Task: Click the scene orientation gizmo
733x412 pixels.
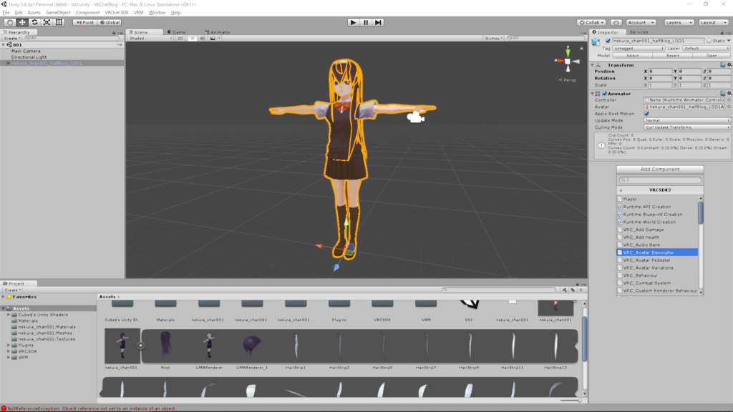Action: pos(568,61)
